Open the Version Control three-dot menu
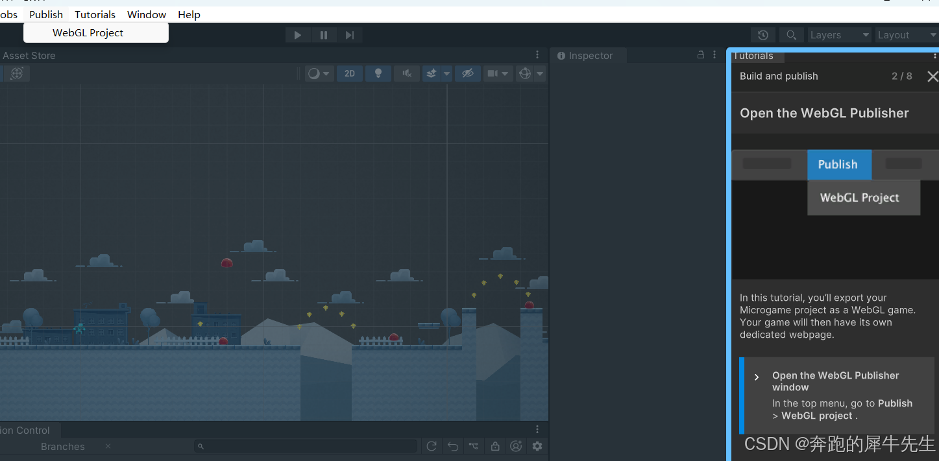 [x=537, y=429]
